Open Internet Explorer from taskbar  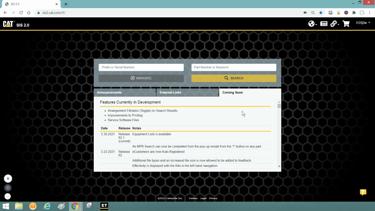pos(47,206)
